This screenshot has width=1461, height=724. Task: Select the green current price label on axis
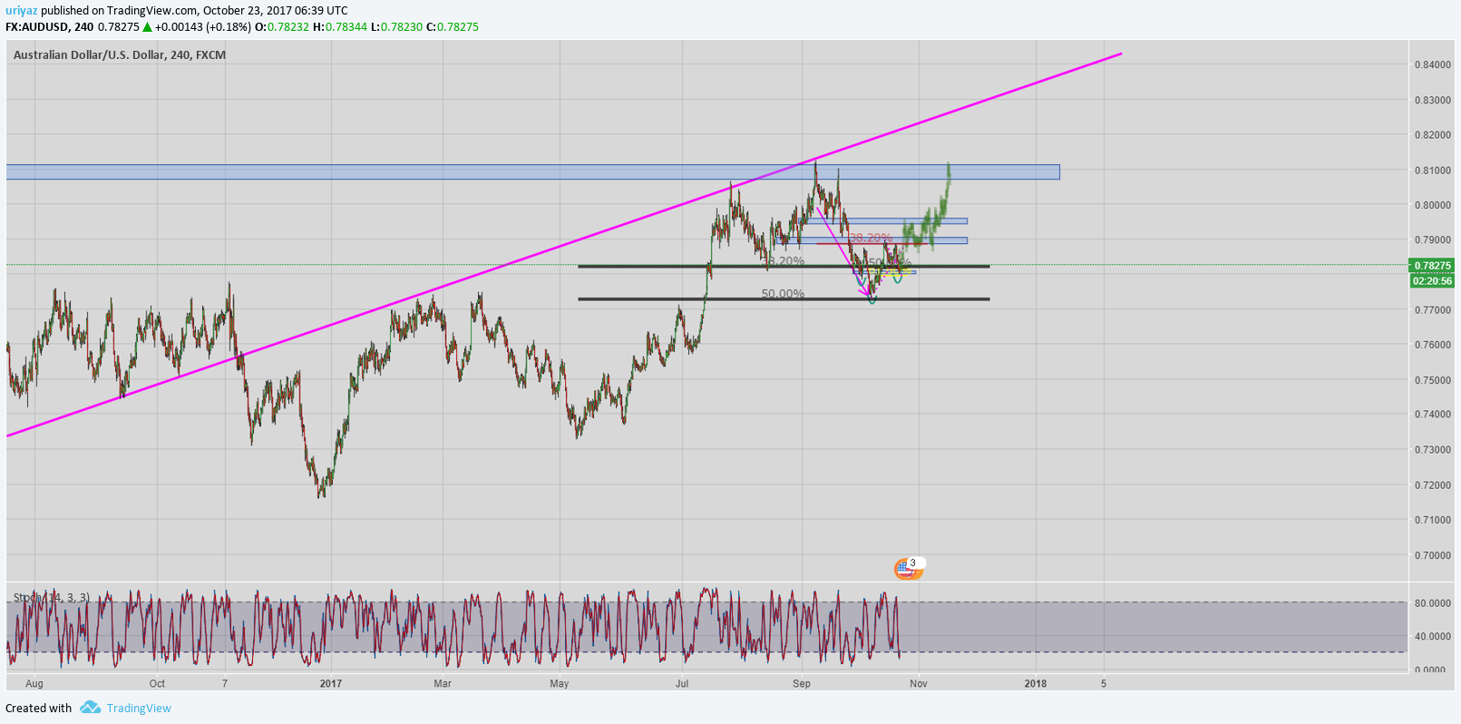click(1431, 266)
